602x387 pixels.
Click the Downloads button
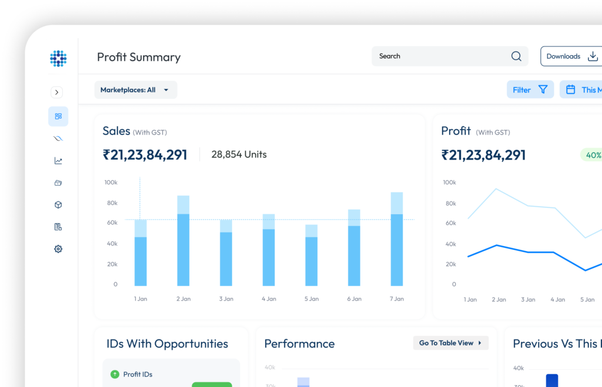tap(571, 56)
